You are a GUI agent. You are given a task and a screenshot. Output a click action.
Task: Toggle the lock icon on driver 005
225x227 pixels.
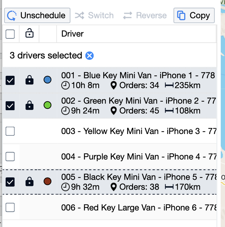click(29, 181)
